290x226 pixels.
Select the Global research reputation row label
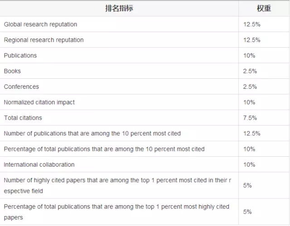pyautogui.click(x=41, y=24)
